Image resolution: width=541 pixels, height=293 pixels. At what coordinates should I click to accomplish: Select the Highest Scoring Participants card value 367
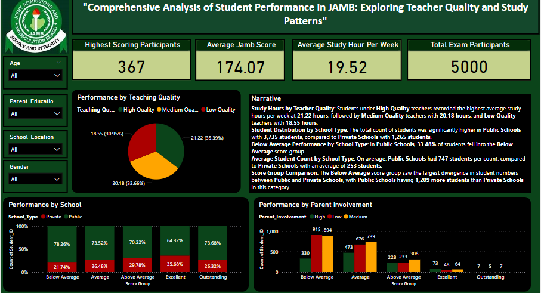[131, 67]
